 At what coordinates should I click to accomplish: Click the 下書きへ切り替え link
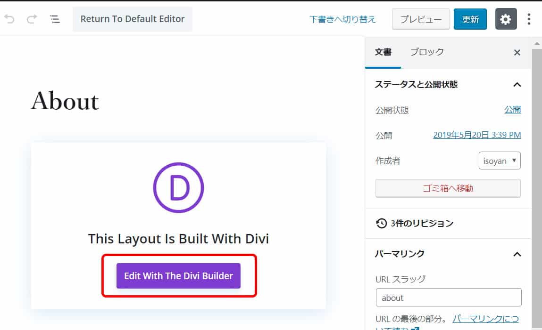pyautogui.click(x=342, y=19)
